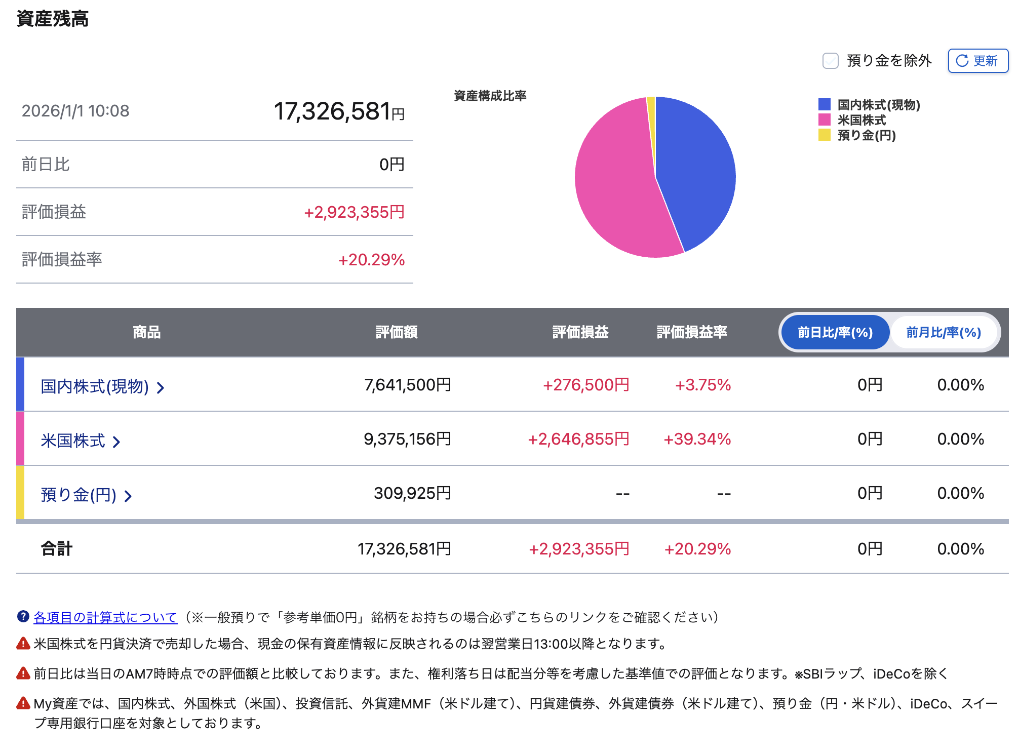Screen dimensions: 1018x755
Task: Open the 各項目の計算式について link
Action: tap(105, 617)
